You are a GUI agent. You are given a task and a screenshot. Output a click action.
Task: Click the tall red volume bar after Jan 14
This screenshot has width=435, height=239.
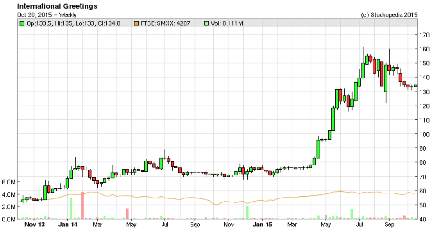pos(82,205)
